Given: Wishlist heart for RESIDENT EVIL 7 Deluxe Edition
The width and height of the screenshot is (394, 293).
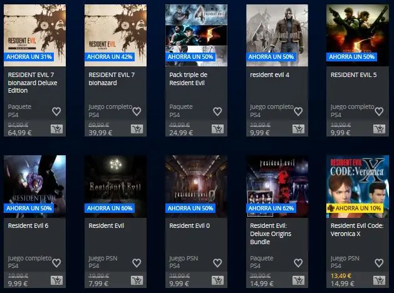Looking at the screenshot, I should (x=56, y=111).
